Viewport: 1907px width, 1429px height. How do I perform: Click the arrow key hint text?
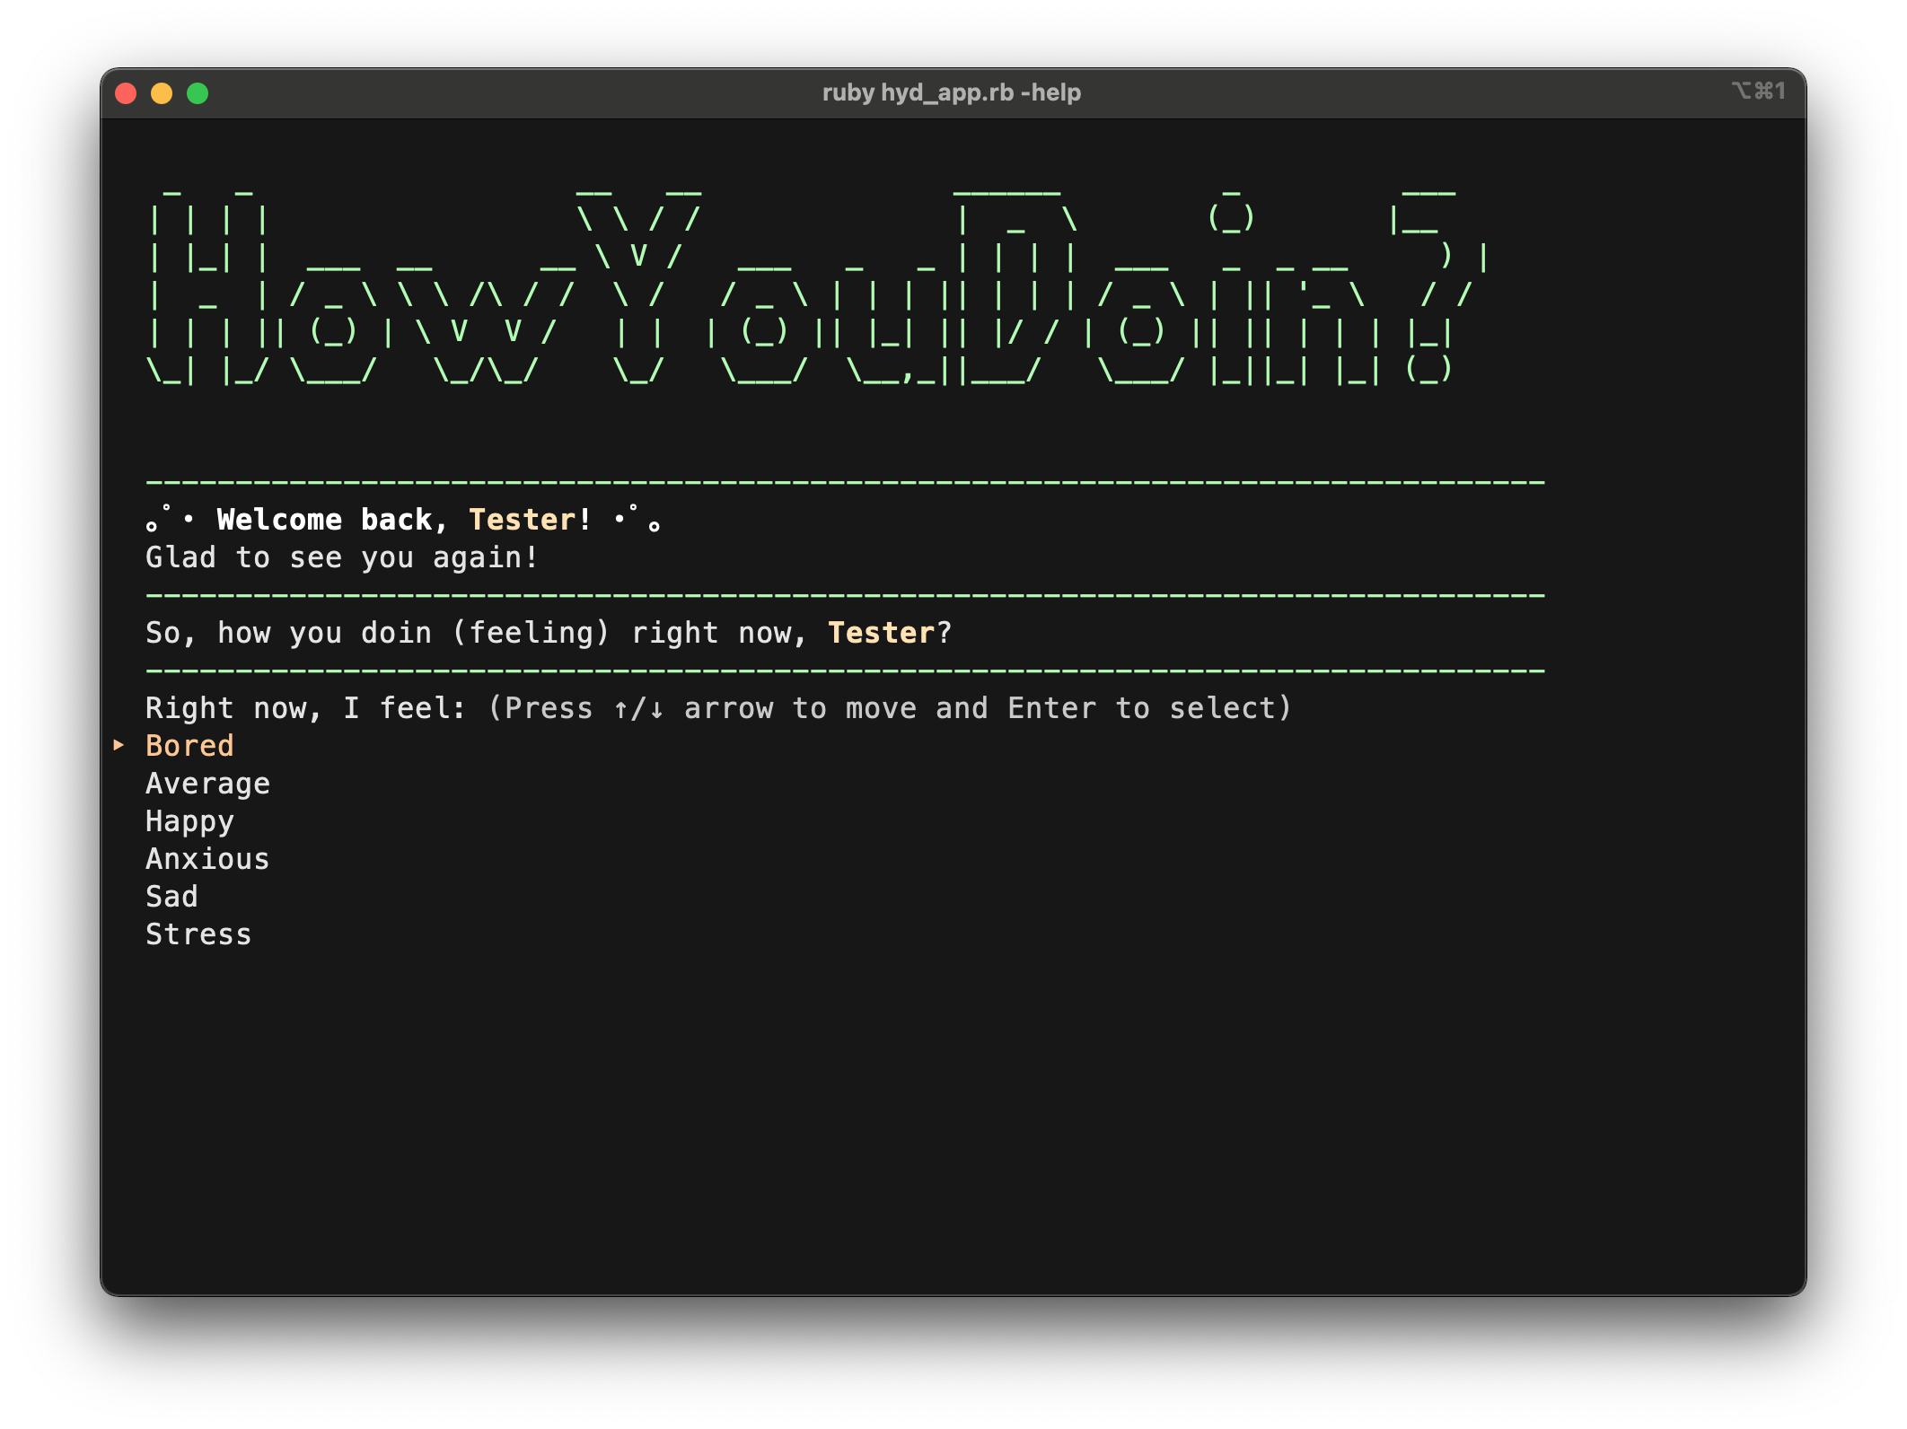(889, 708)
